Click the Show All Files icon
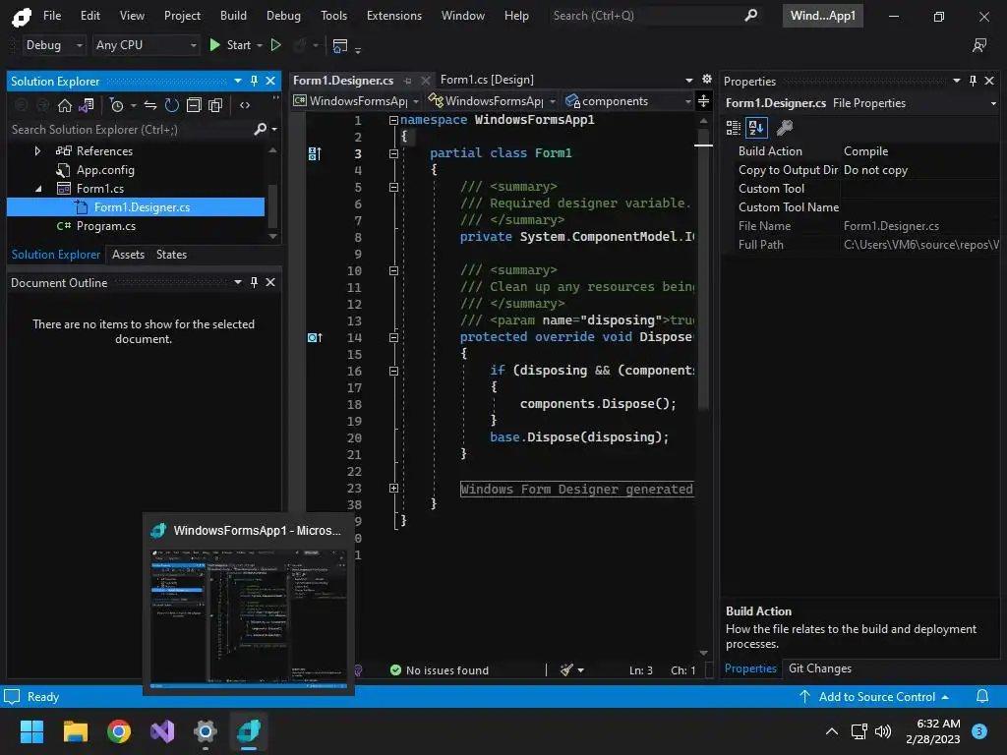Viewport: 1007px width, 755px height. (215, 105)
